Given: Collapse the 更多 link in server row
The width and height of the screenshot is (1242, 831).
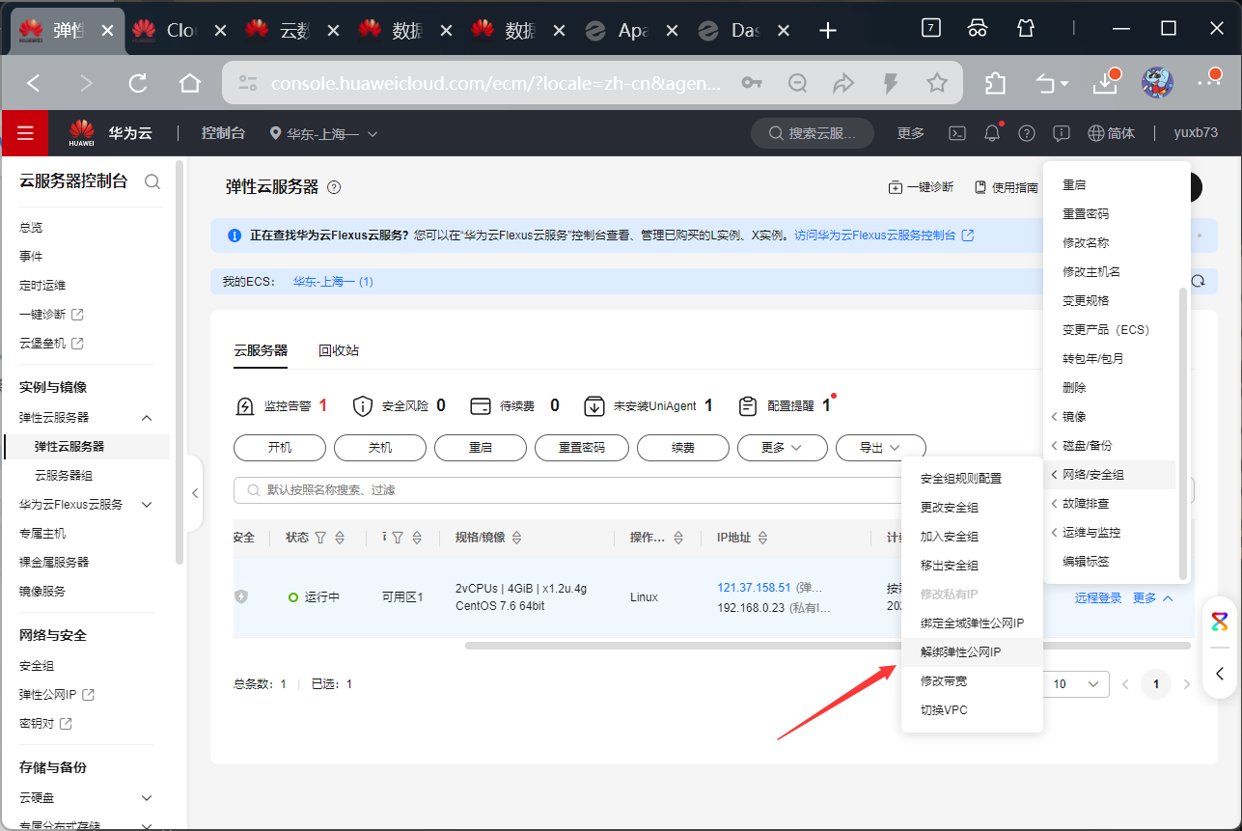Looking at the screenshot, I should [x=1153, y=598].
